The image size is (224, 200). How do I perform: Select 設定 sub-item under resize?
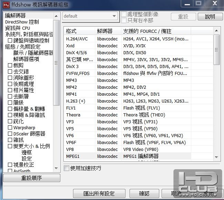click(27, 159)
